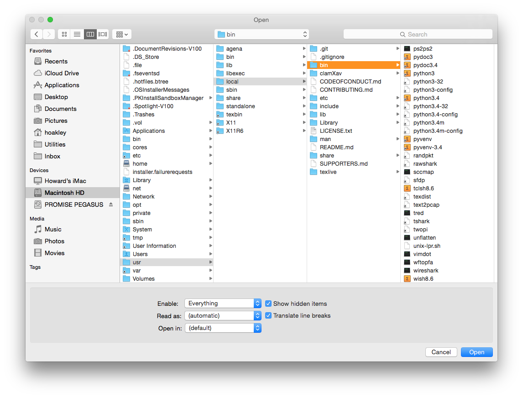
Task: Select the wireshark executable file
Action: point(425,270)
